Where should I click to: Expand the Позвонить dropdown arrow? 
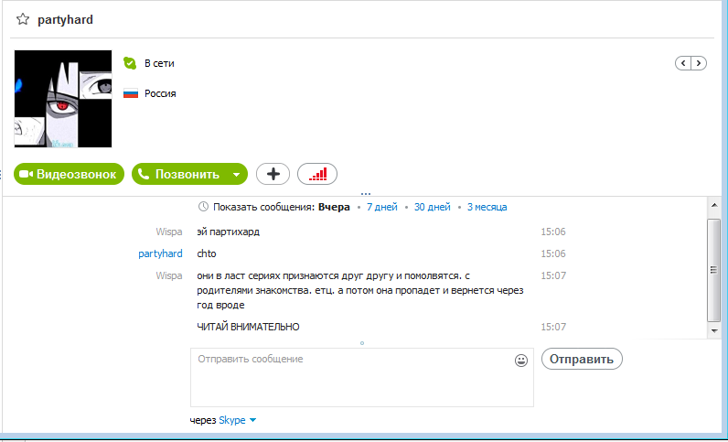tap(237, 174)
